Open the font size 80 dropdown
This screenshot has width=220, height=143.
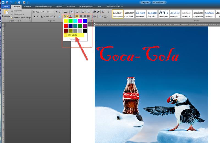click(54, 12)
